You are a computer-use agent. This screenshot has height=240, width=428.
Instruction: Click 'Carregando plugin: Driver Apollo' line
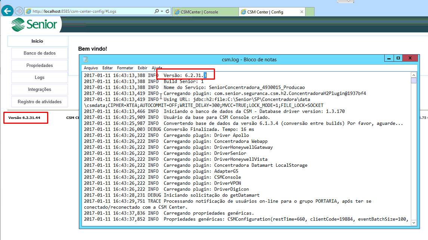click(x=206, y=135)
